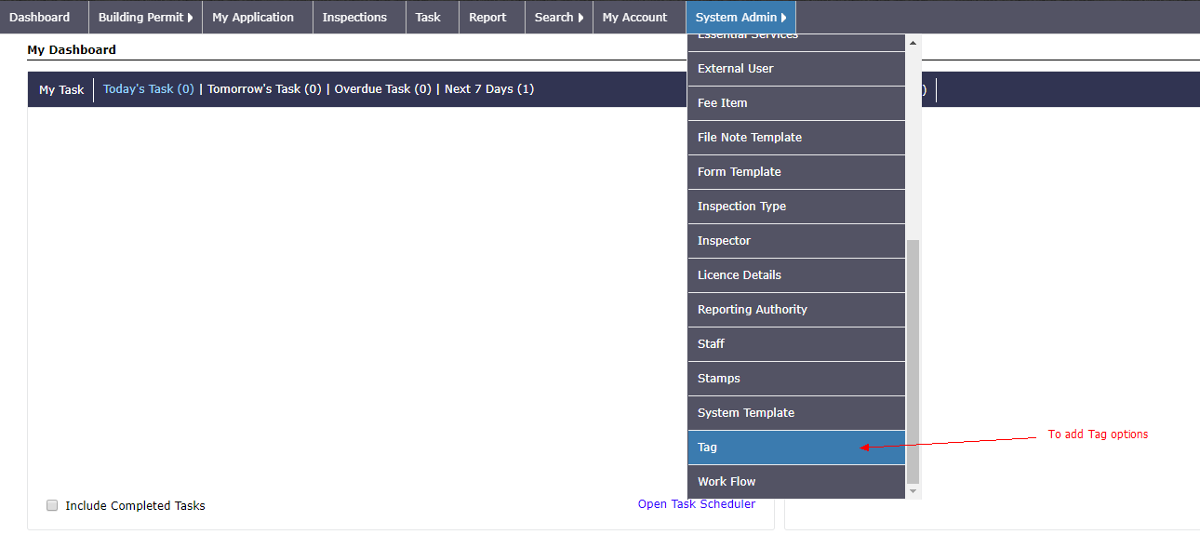This screenshot has height=548, width=1200.
Task: View Overdue Task (0)
Action: (x=383, y=89)
